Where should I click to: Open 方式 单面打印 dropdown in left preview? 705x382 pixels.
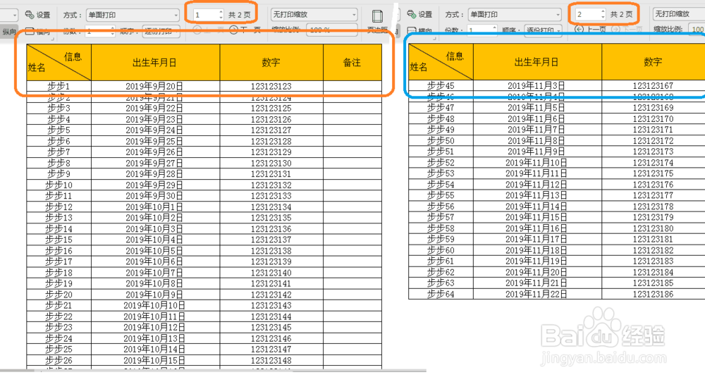tap(133, 15)
